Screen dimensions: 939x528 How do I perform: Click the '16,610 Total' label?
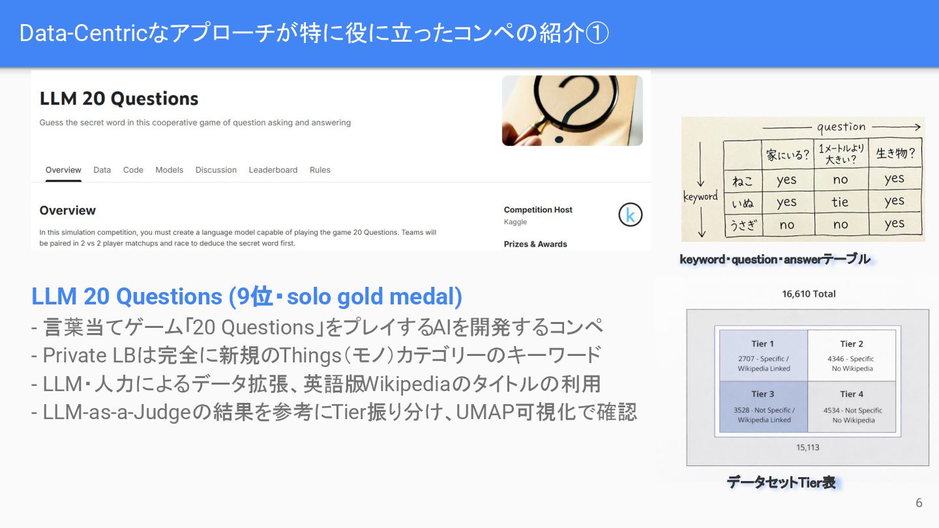pyautogui.click(x=809, y=294)
